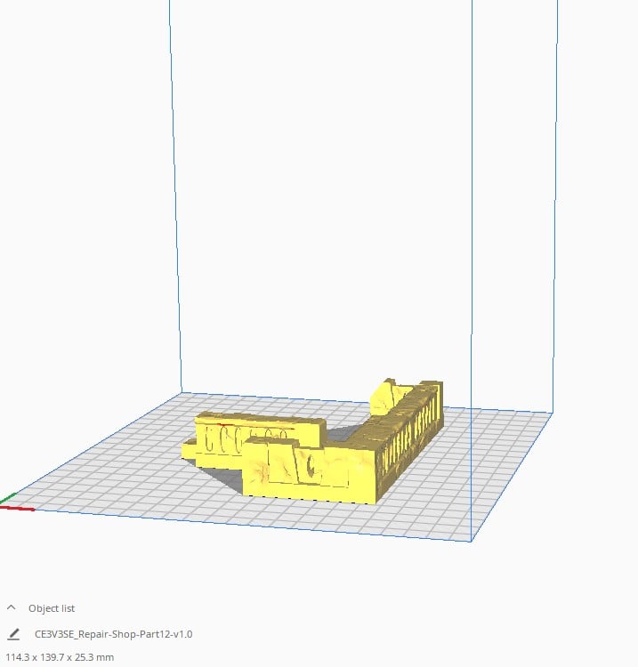Click the "Object list" header label
Viewport: 638px width, 667px height.
click(x=52, y=608)
